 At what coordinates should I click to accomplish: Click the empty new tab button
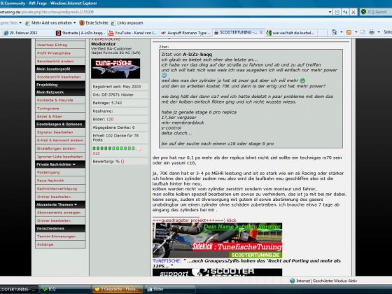322,33
